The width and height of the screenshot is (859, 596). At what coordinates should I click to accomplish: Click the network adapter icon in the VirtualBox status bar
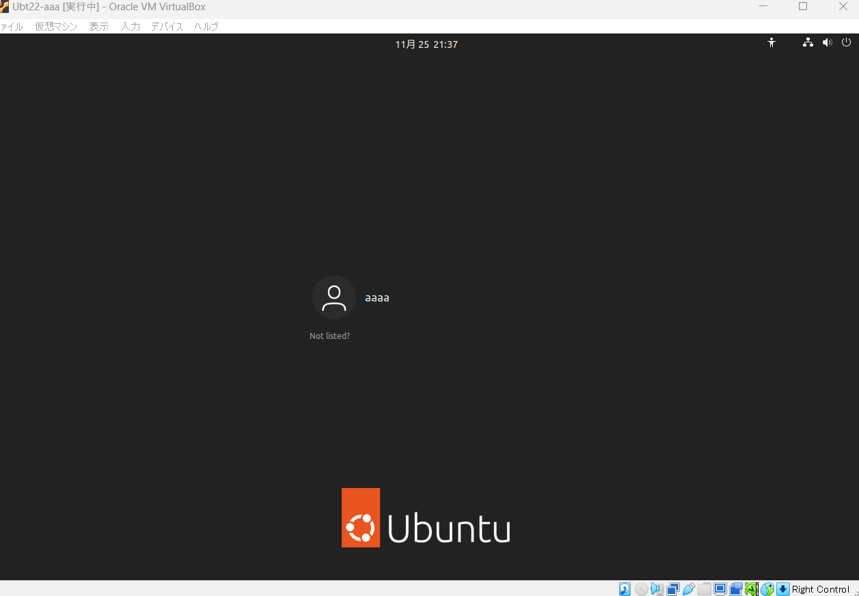click(x=673, y=589)
